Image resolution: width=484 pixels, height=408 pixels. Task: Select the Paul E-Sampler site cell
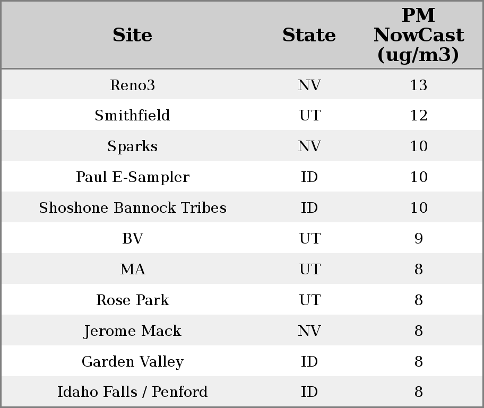[x=132, y=177]
